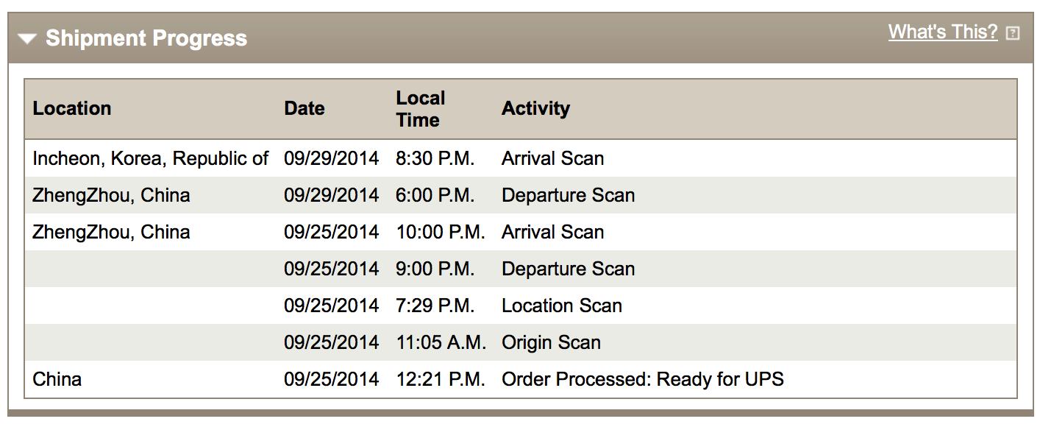Viewport: 1040px width, 427px height.
Task: Click the Date column header
Action: pos(304,108)
